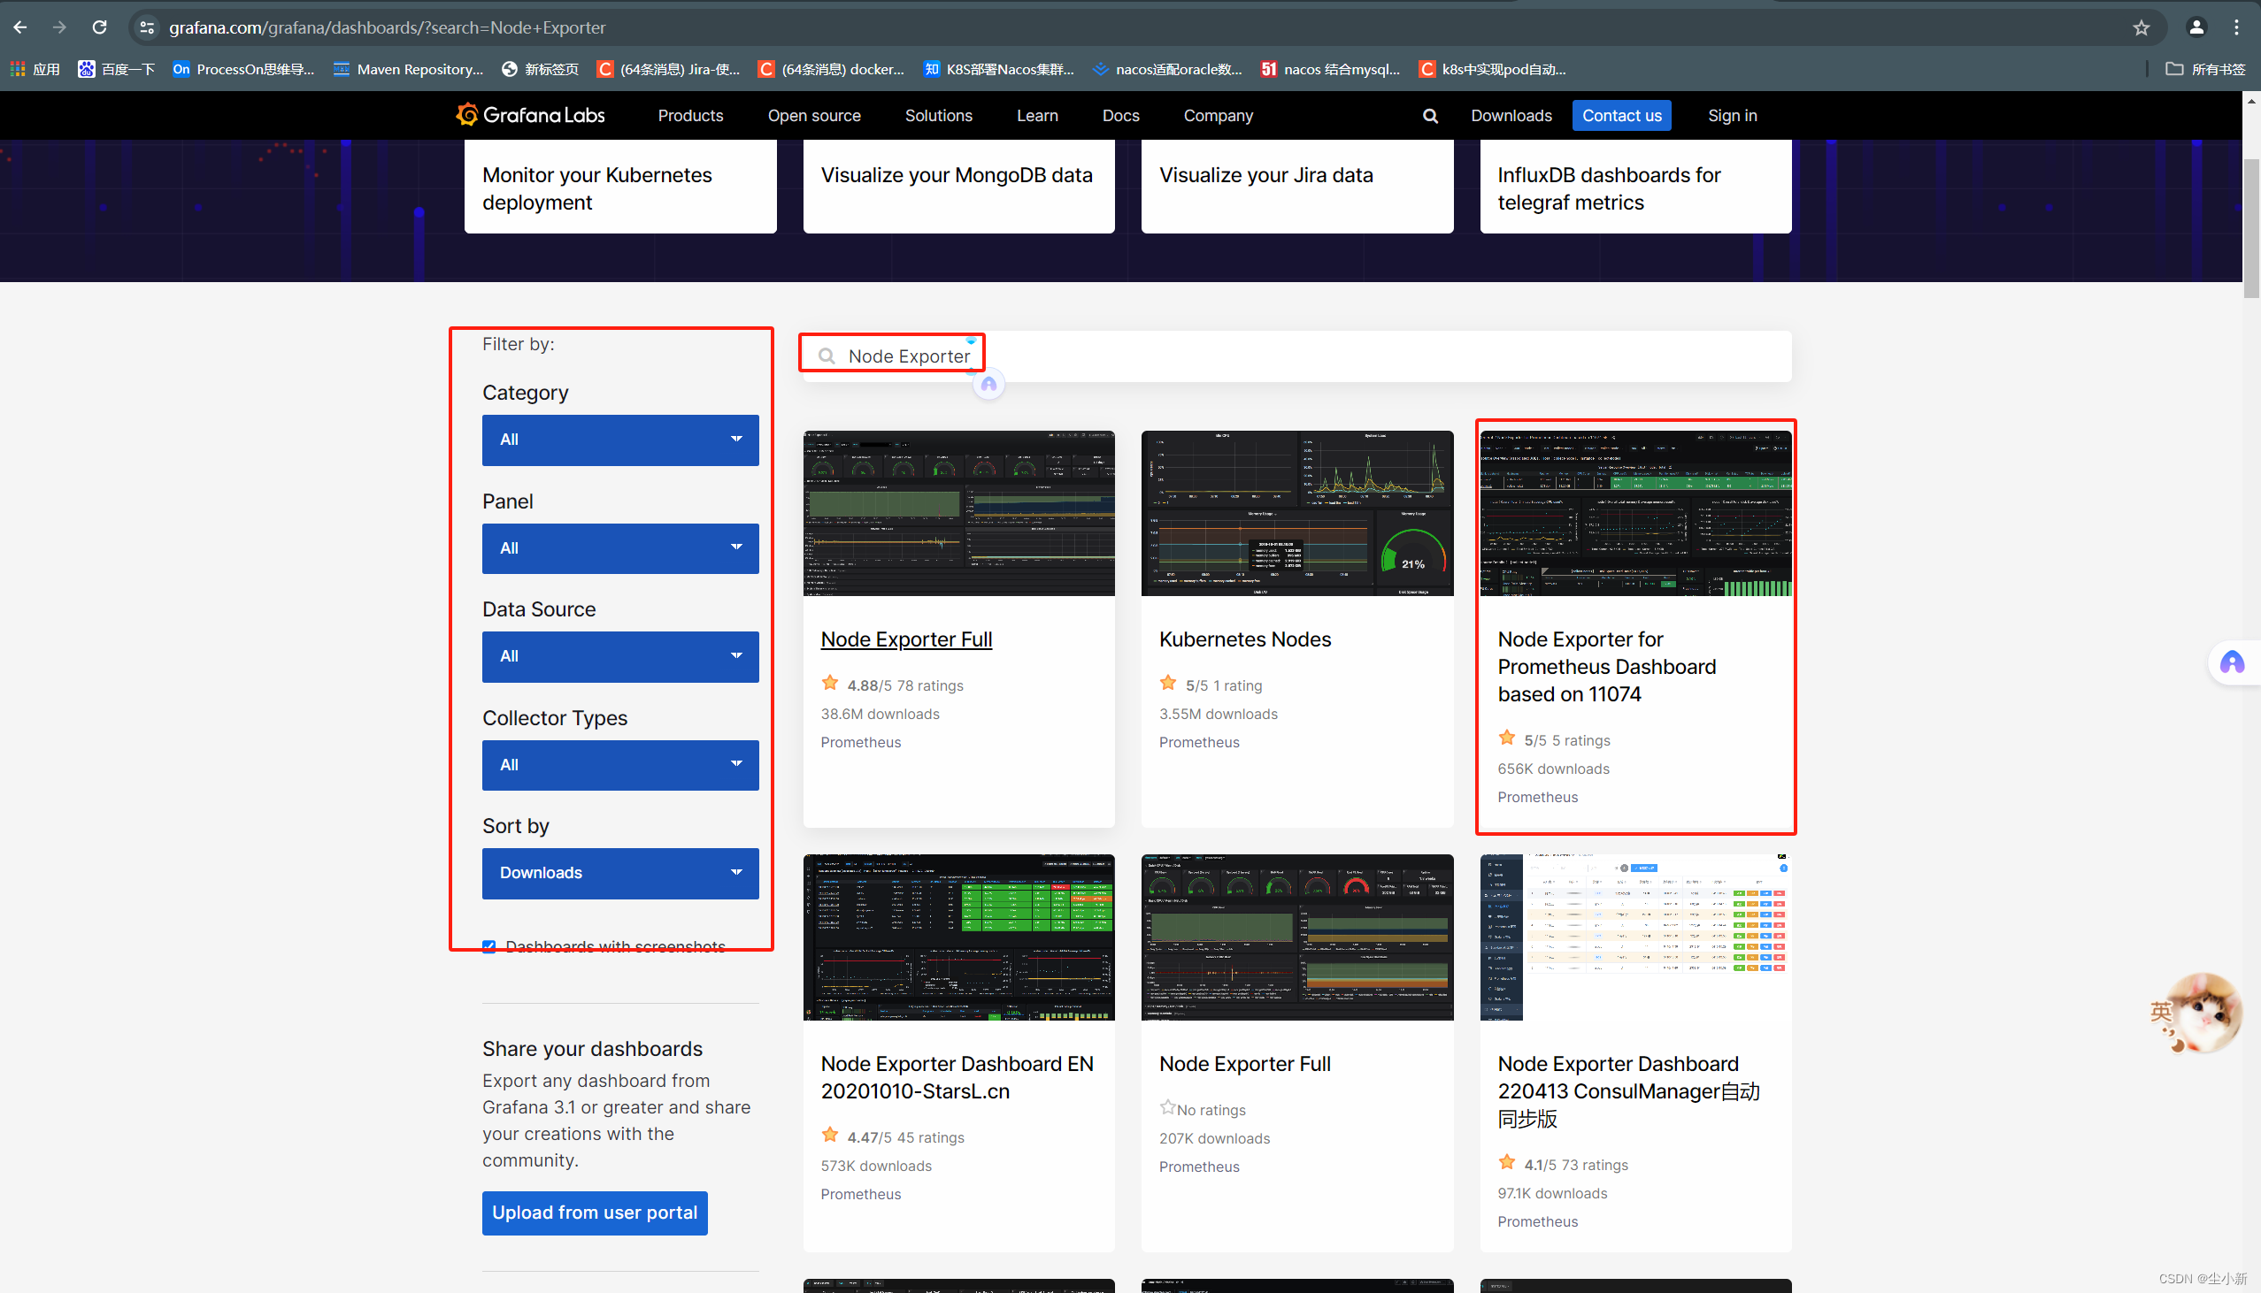Open the docker bookmark

pos(832,69)
